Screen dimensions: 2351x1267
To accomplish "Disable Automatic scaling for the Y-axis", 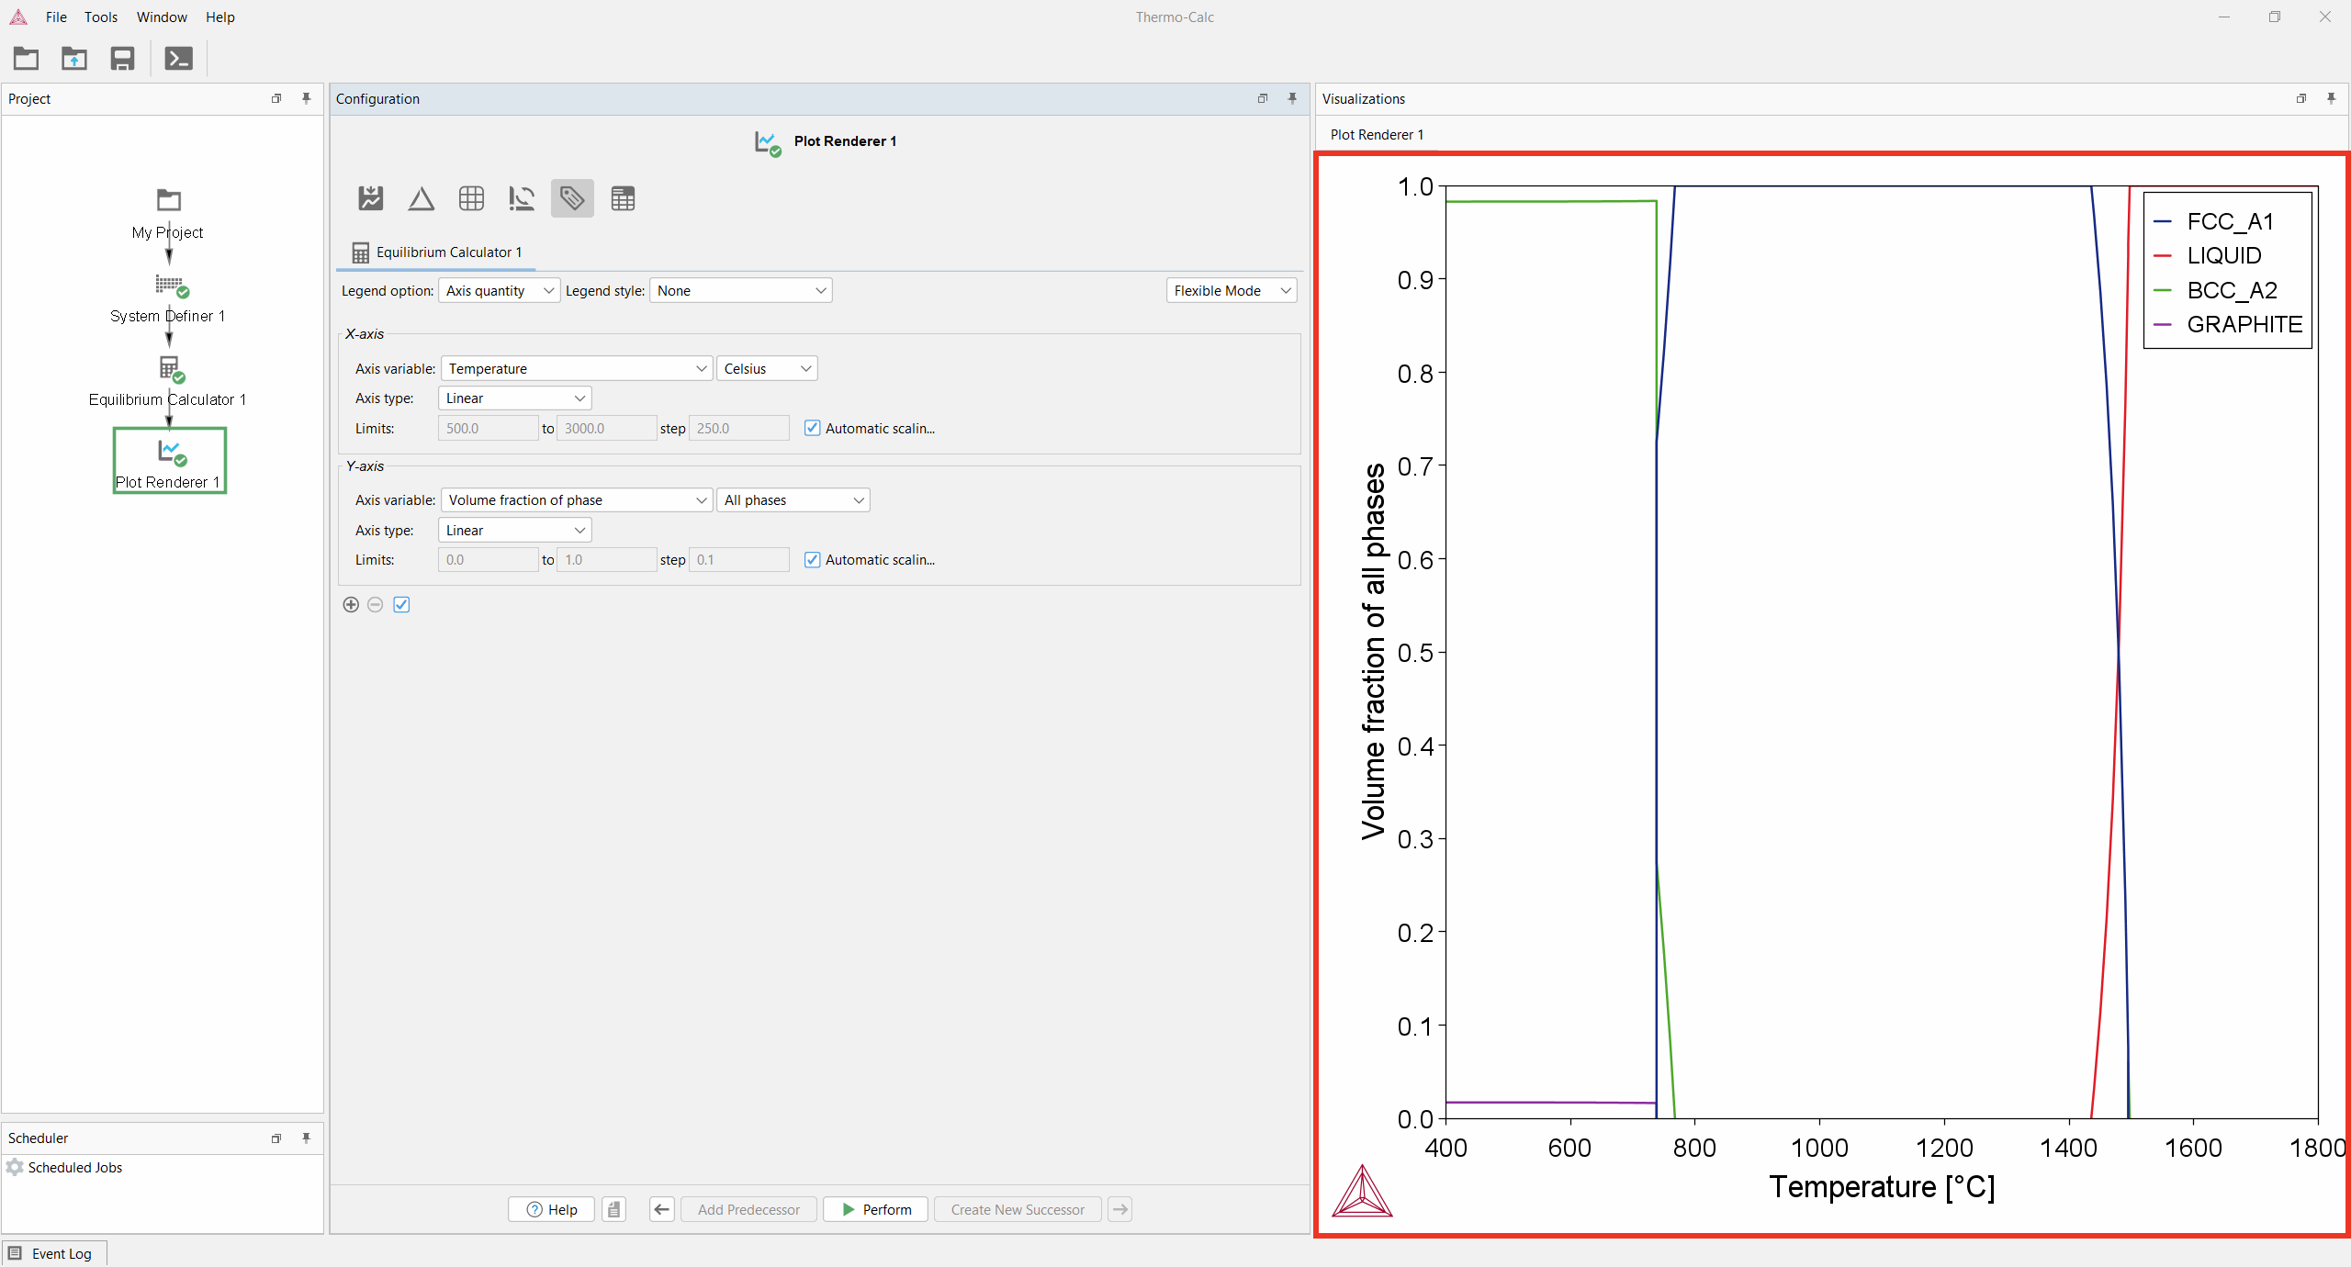I will pos(812,559).
